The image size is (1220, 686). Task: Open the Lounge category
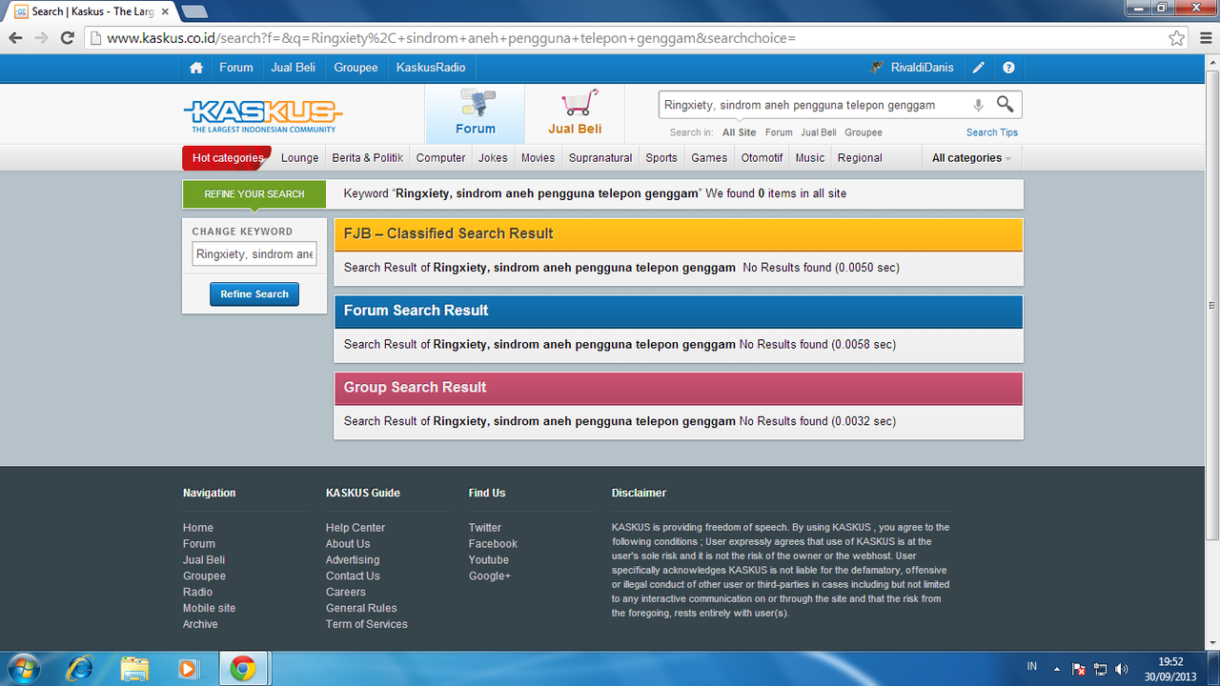click(300, 158)
